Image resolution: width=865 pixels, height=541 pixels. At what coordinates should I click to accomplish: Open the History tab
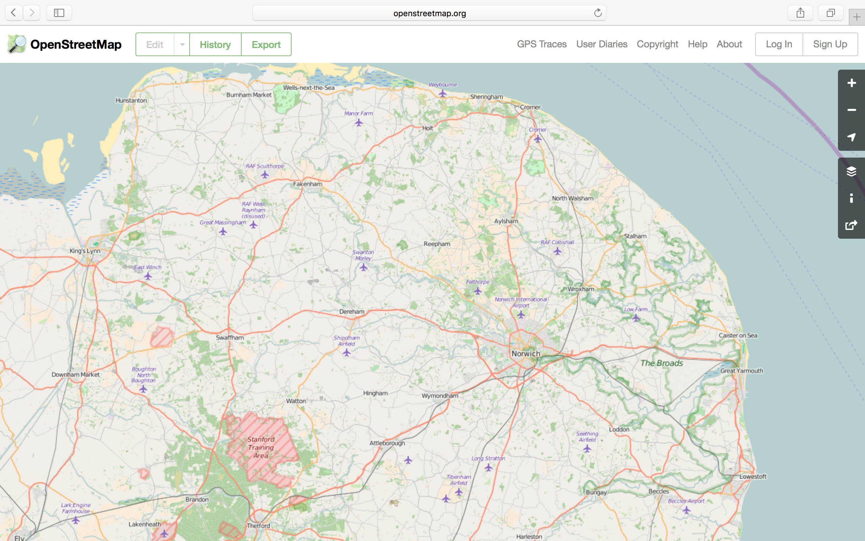tap(215, 44)
